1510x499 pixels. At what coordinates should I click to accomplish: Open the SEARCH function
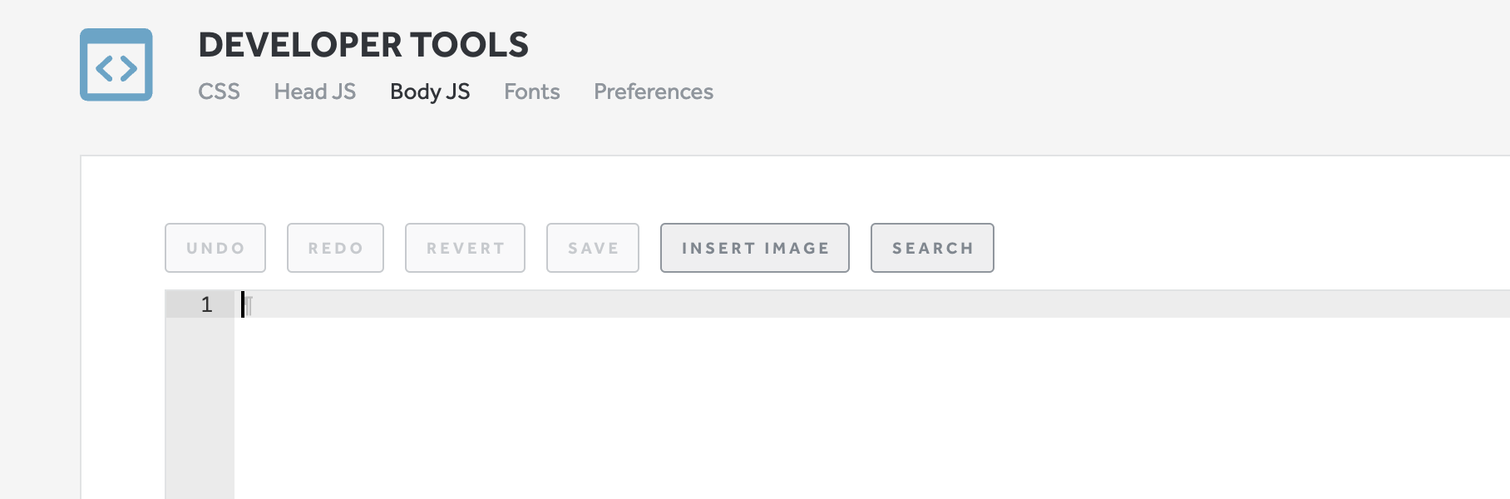(931, 248)
